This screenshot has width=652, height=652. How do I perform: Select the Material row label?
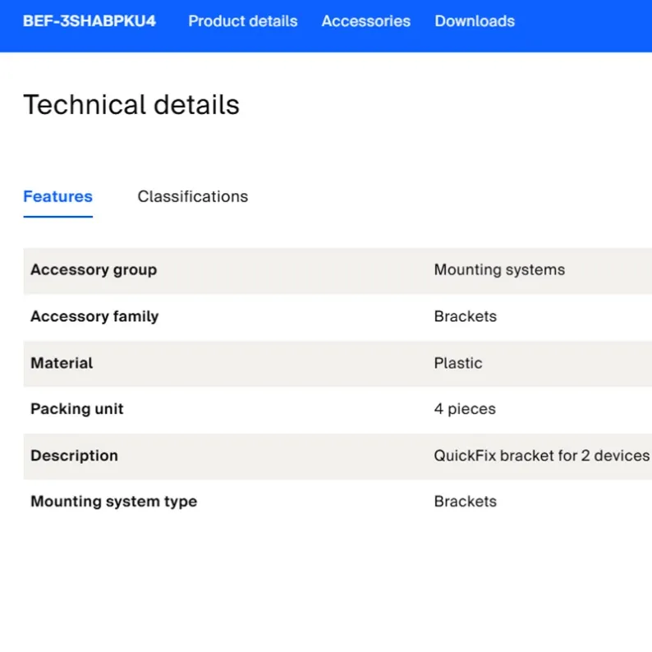pos(62,364)
